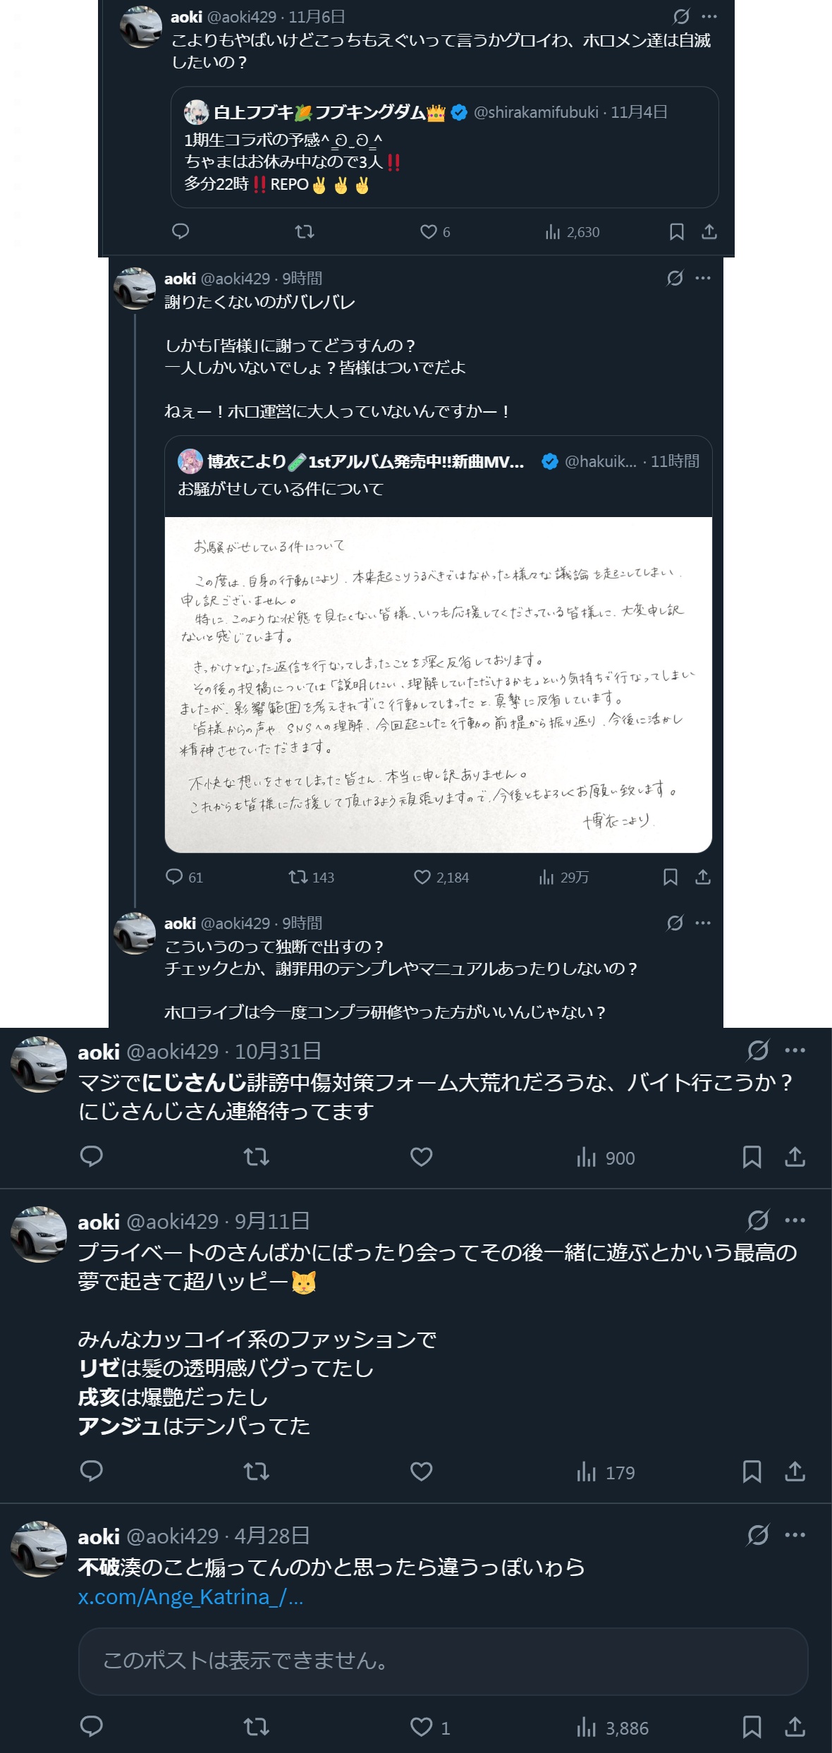Reply to the 11月6日 aoki tweet
Viewport: 832px width, 1753px height.
[x=181, y=231]
